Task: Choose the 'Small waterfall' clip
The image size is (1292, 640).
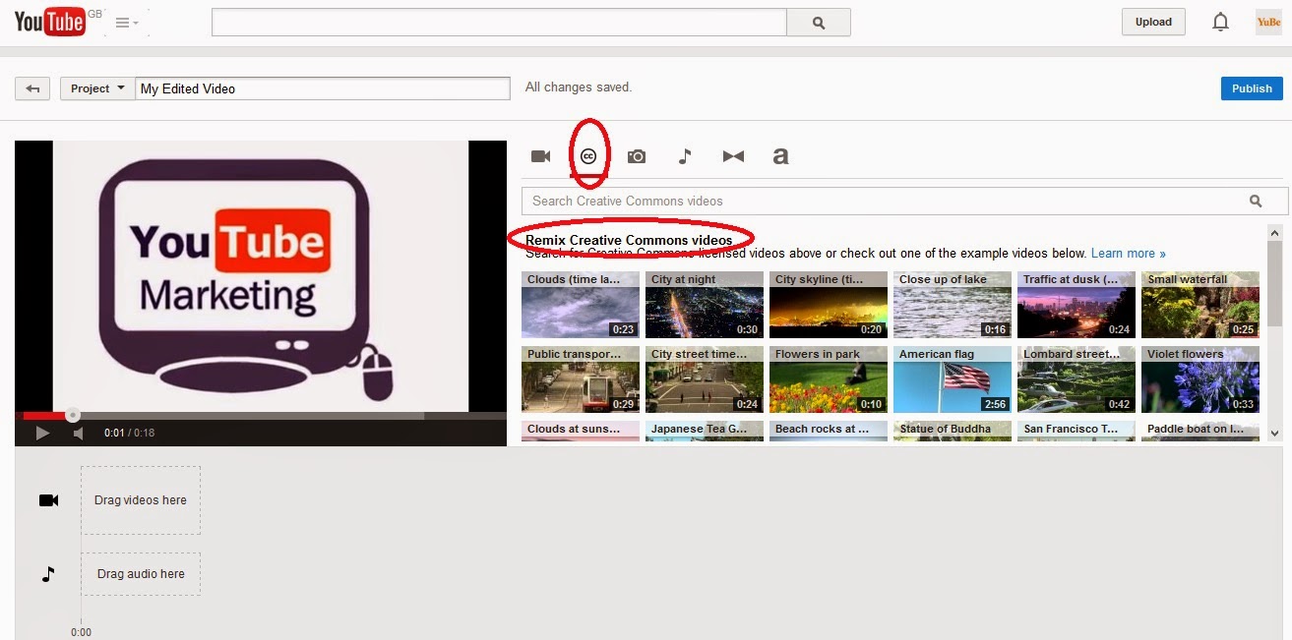Action: (1200, 305)
